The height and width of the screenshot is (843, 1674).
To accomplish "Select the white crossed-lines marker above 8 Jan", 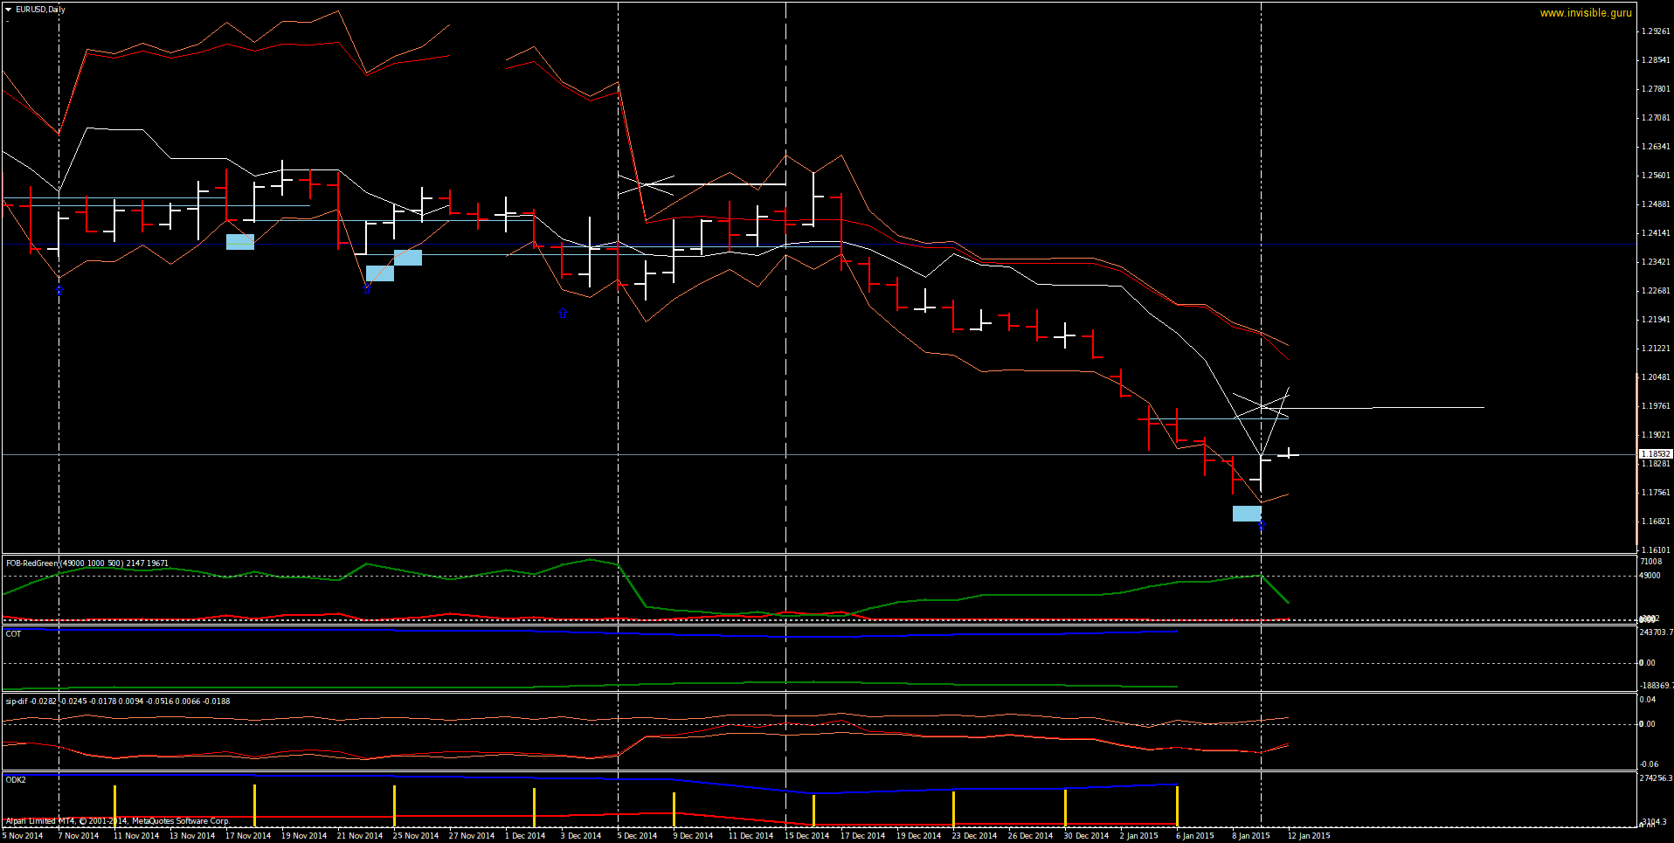I will [1260, 406].
